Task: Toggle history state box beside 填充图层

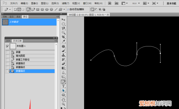Action: pyautogui.click(x=7, y=56)
